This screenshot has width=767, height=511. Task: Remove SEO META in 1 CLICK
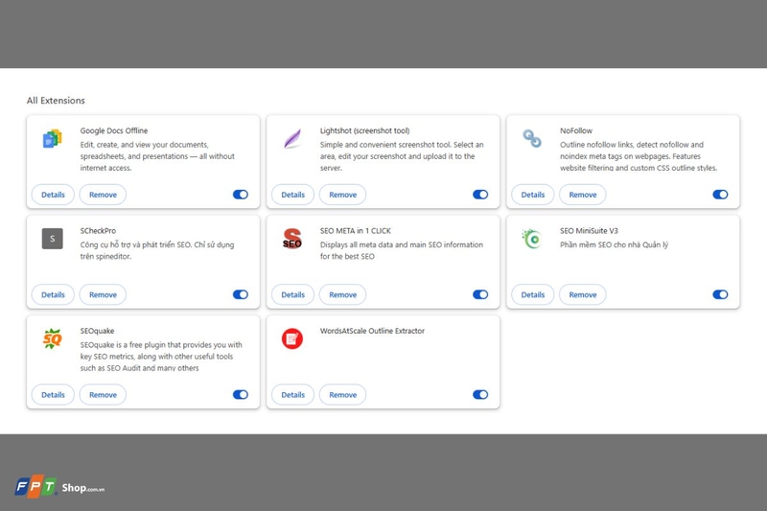coord(342,294)
